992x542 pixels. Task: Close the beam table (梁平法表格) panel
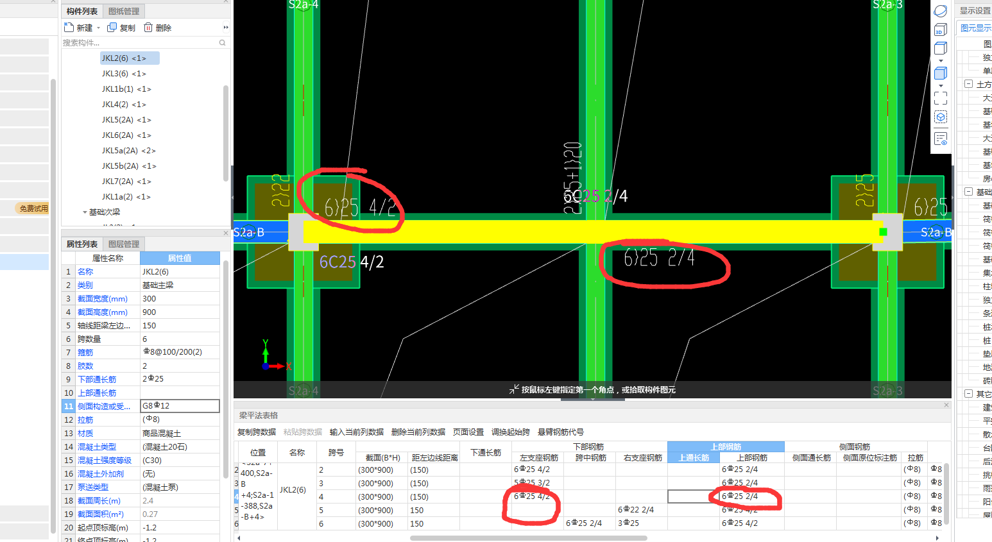click(946, 405)
